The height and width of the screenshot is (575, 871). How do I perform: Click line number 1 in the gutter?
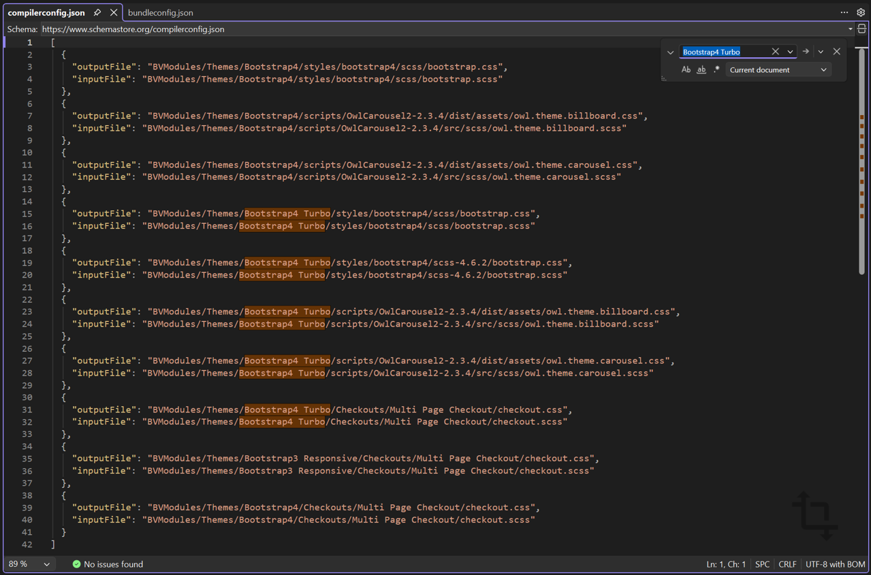pyautogui.click(x=29, y=42)
